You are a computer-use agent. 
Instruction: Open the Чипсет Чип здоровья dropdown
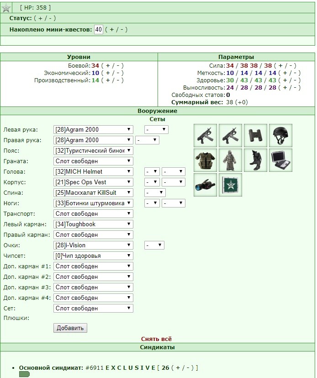click(x=93, y=256)
